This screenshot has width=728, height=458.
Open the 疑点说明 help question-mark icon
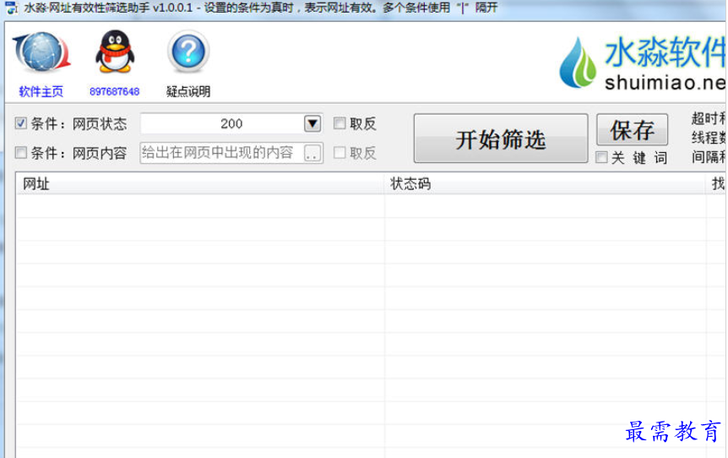pyautogui.click(x=188, y=52)
